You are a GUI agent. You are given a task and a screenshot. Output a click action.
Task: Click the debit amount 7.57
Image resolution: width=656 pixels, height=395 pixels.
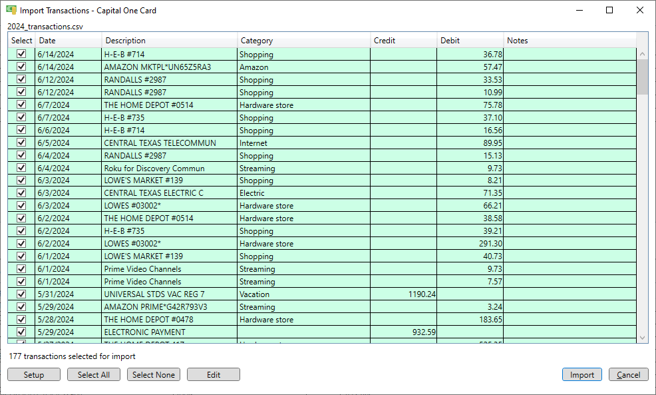[x=494, y=282]
